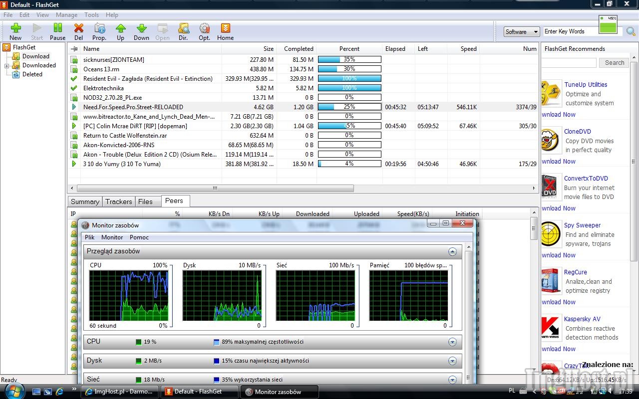This screenshot has height=399, width=639.
Task: Click the TuneUp Utilities link
Action: click(x=586, y=85)
